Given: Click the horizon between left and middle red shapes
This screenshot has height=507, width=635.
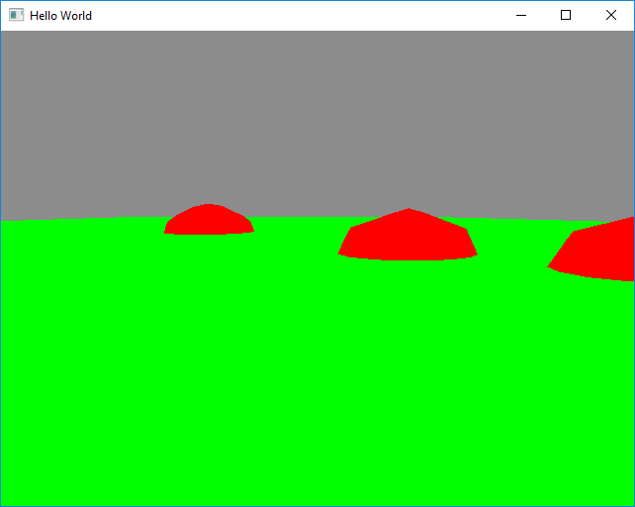Looking at the screenshot, I should coord(297,218).
